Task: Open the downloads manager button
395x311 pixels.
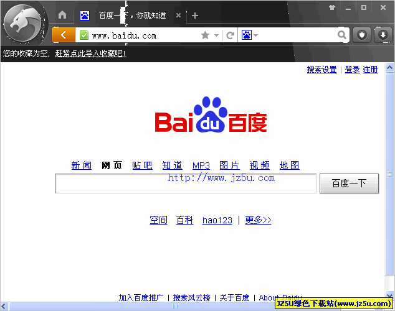Action: tap(383, 35)
